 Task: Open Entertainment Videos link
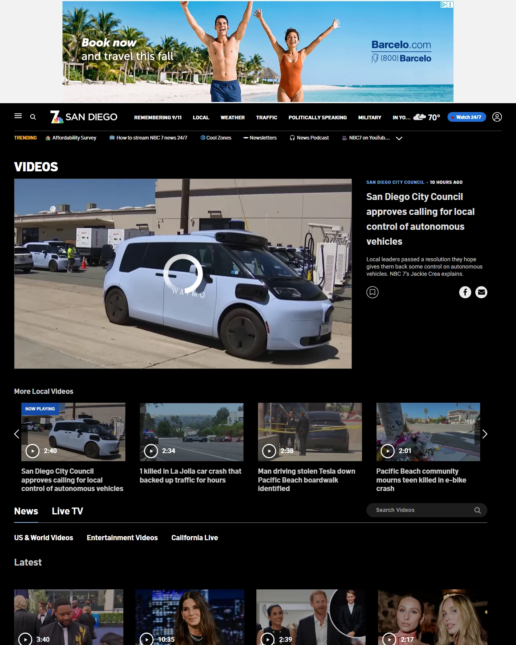122,538
